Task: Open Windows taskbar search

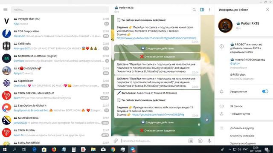Action: tap(15, 149)
